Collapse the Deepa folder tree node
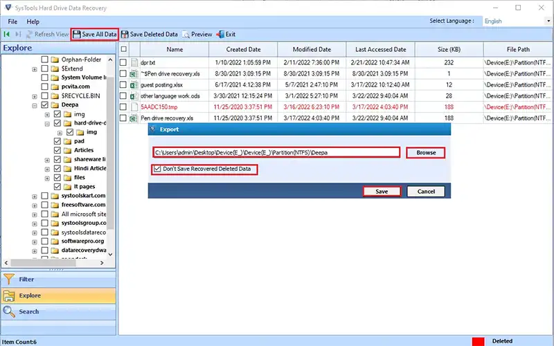Screen dimensions: 554x346 (35, 105)
